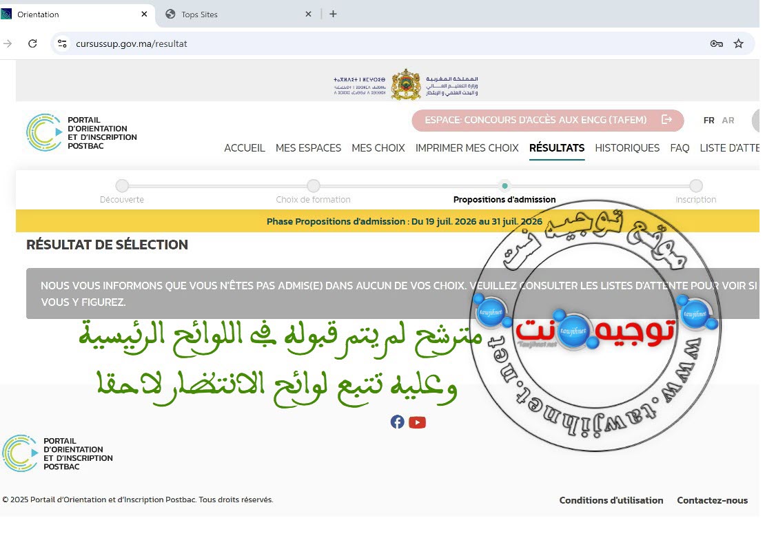Click the logout icon in ENCG button
The height and width of the screenshot is (536, 765).
[666, 119]
